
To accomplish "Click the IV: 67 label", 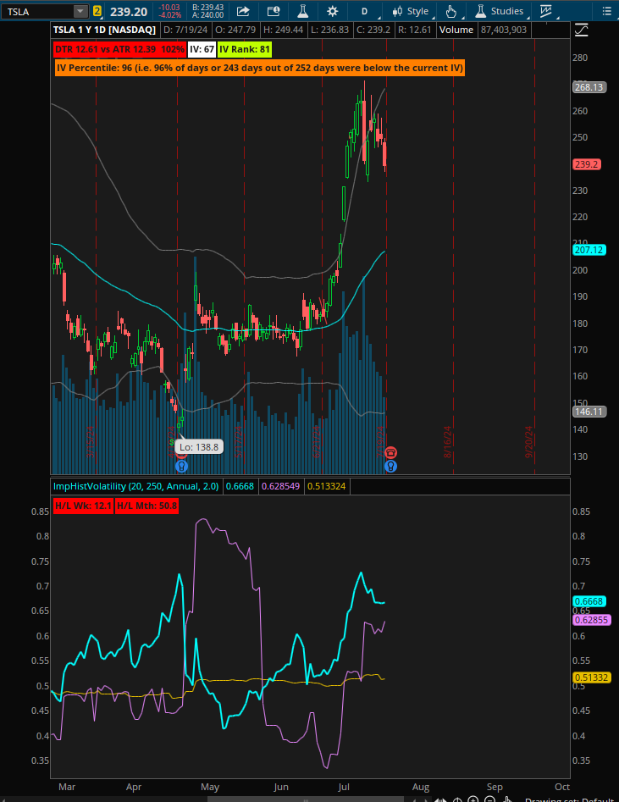I will pyautogui.click(x=202, y=50).
